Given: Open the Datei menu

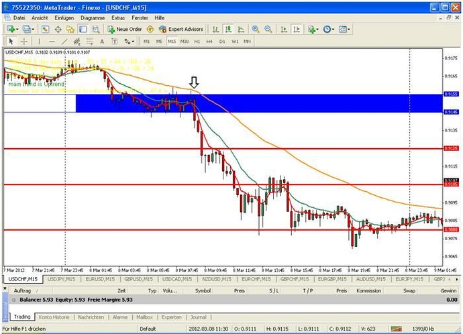Looking at the screenshot, I should tap(19, 18).
